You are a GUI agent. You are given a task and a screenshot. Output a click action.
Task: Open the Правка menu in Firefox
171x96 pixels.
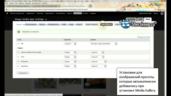12,3
